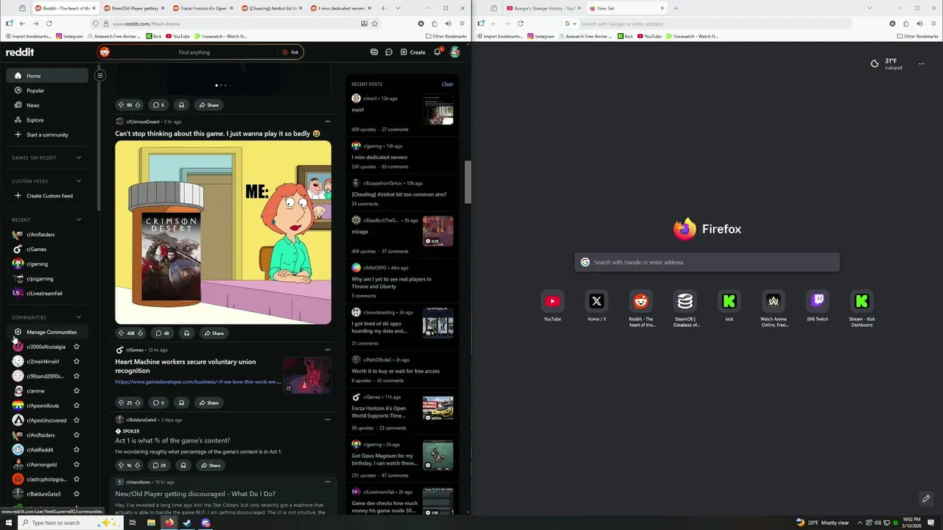Toggle favorite star for r/90sand2000s
This screenshot has width=943, height=530.
77,376
